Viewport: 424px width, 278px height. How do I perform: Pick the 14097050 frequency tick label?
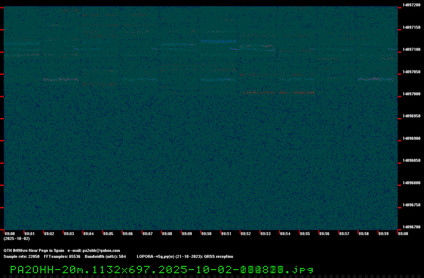coord(412,71)
